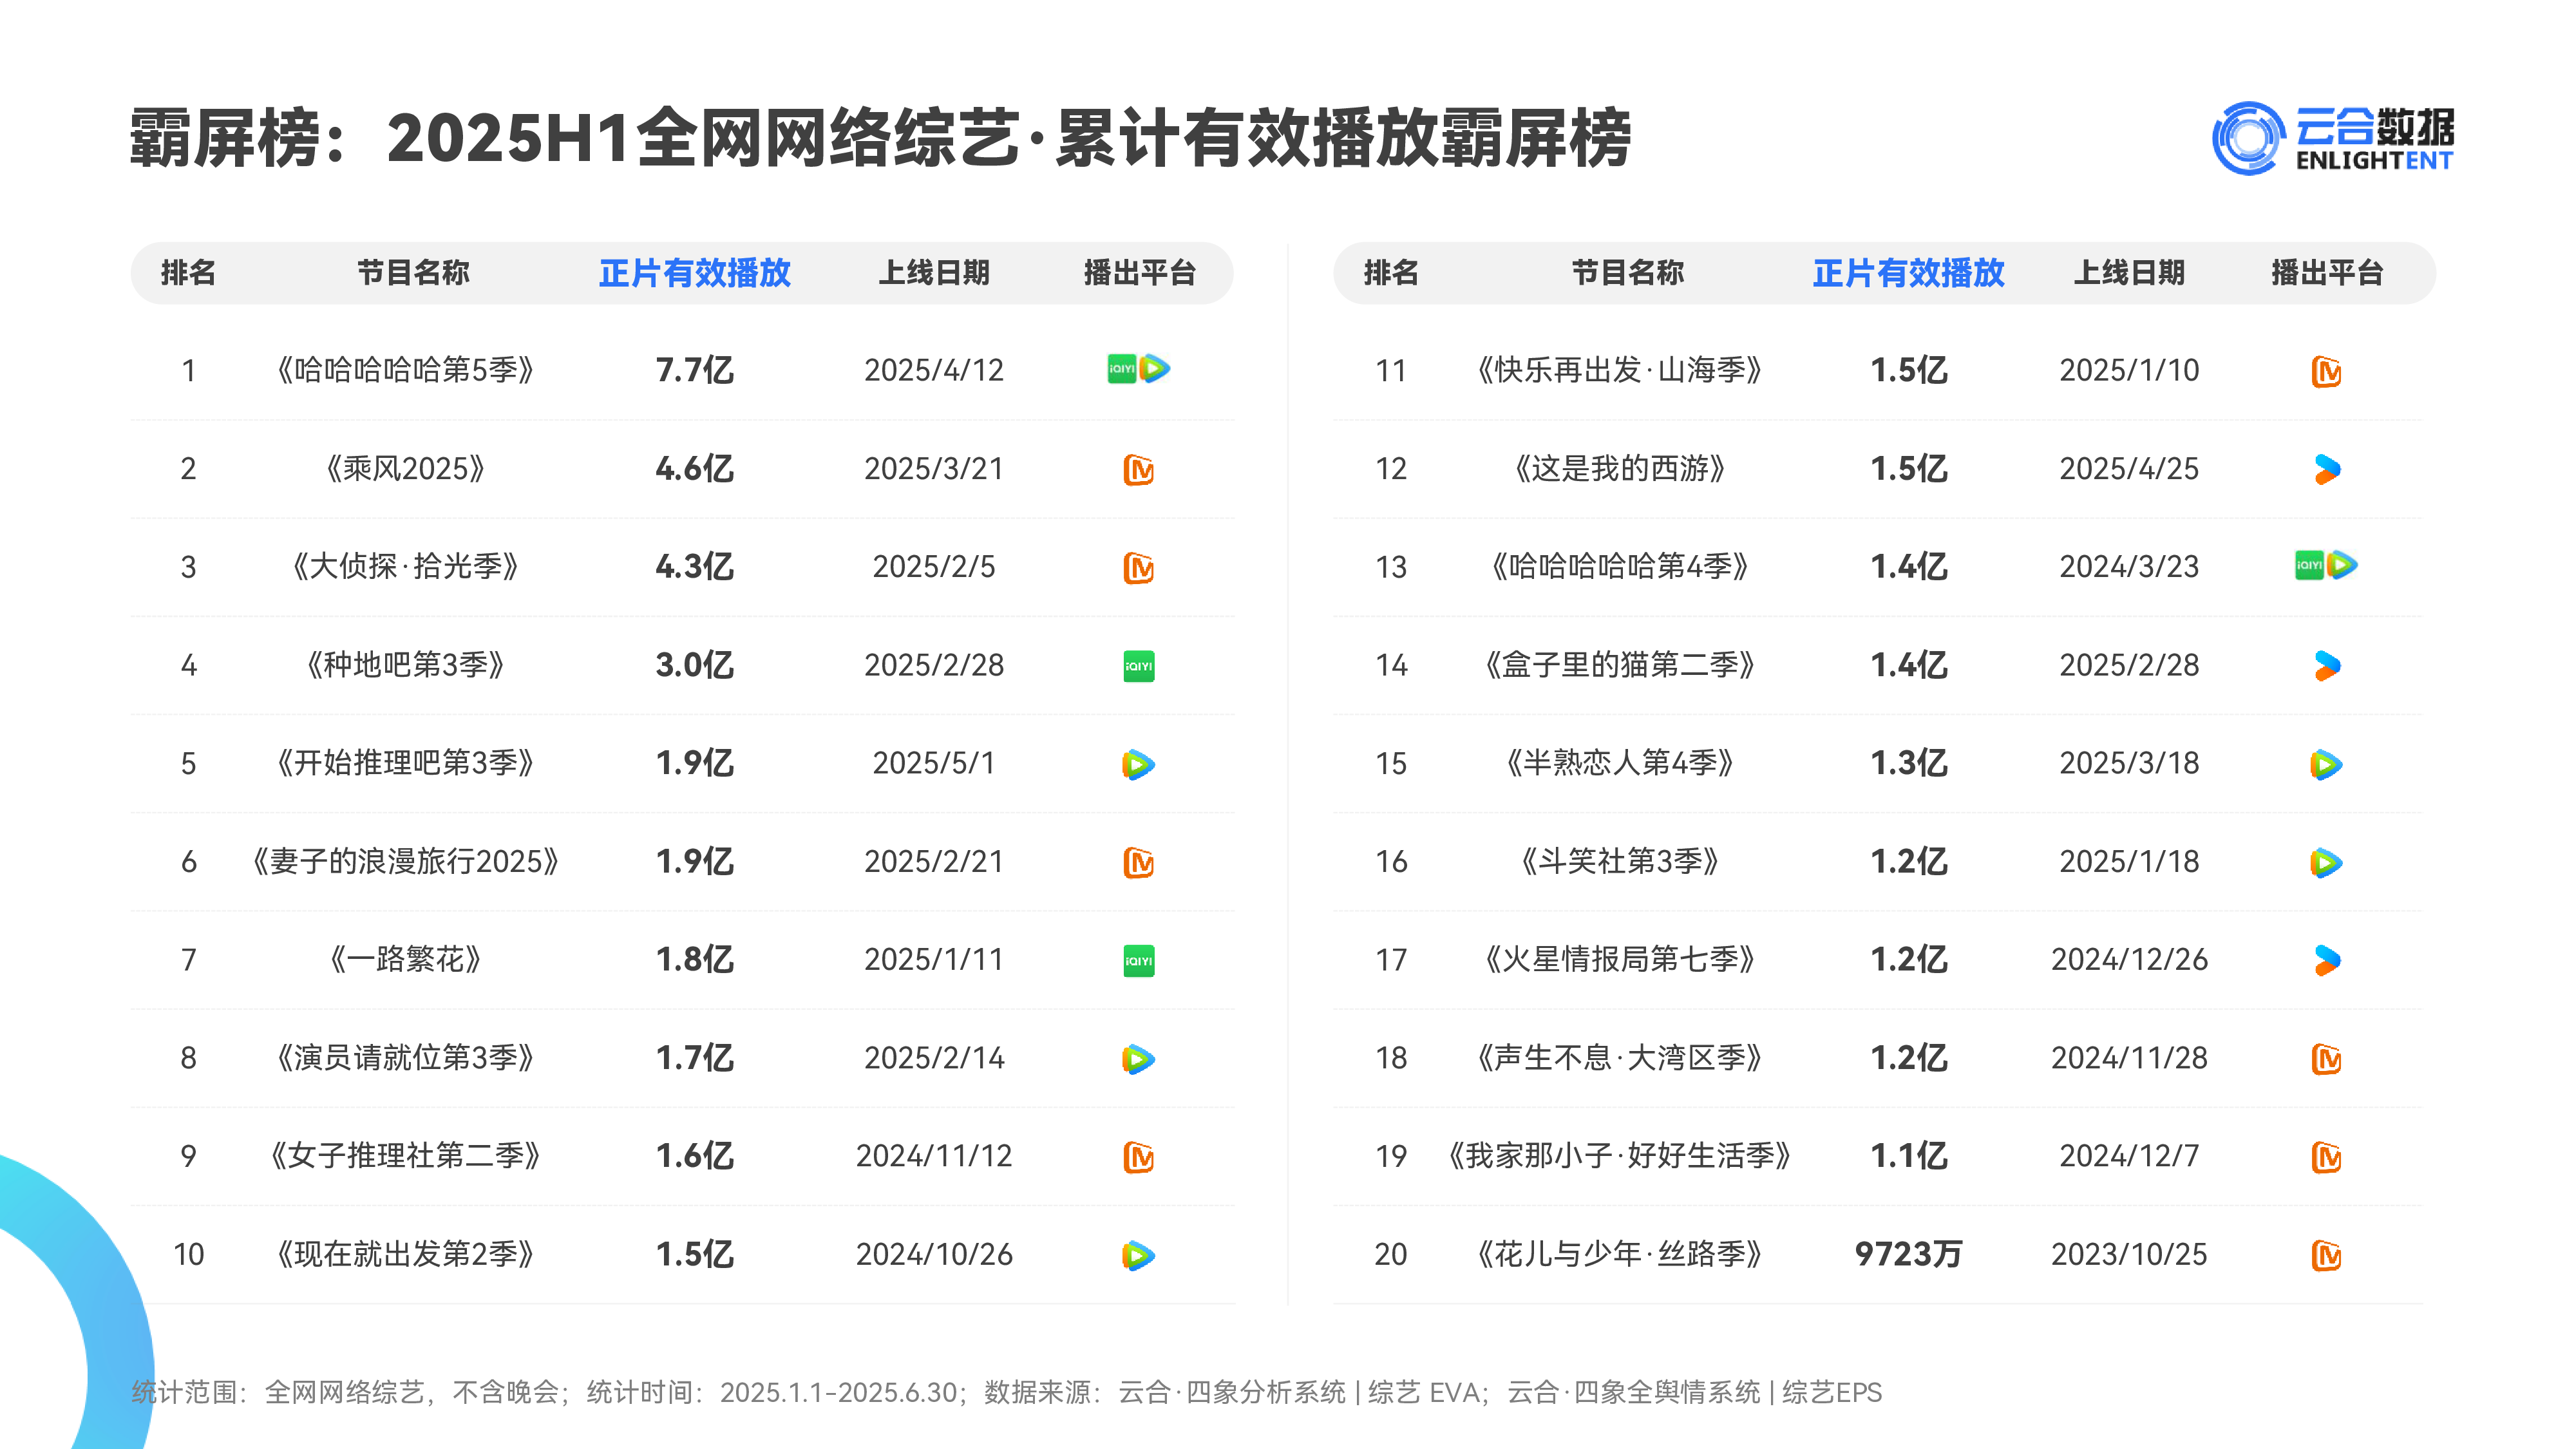Select the title 《声生不息·大湾区季》
The image size is (2576, 1449).
coord(1619,1058)
